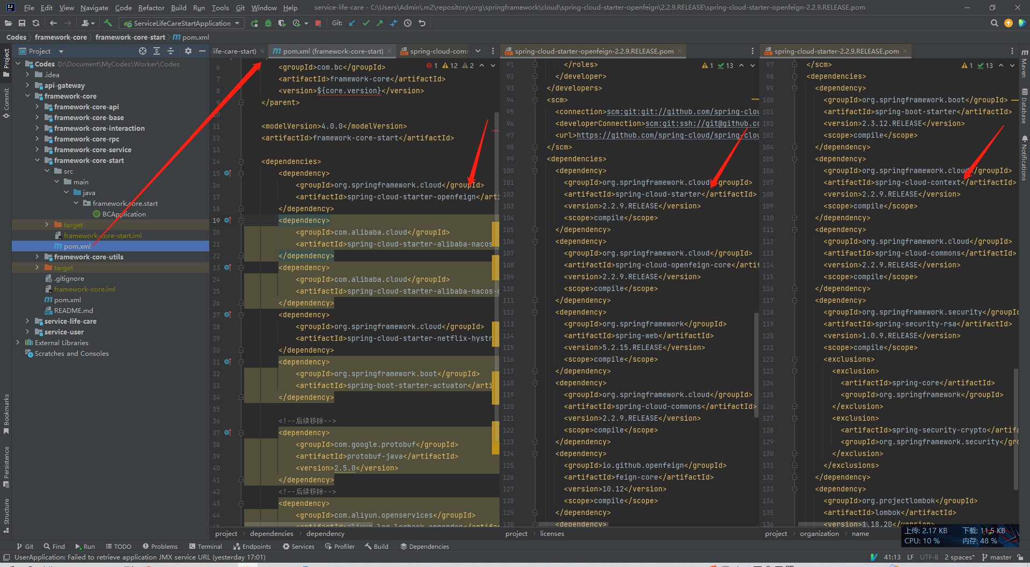Click the Open file toolbar icon

(8, 23)
